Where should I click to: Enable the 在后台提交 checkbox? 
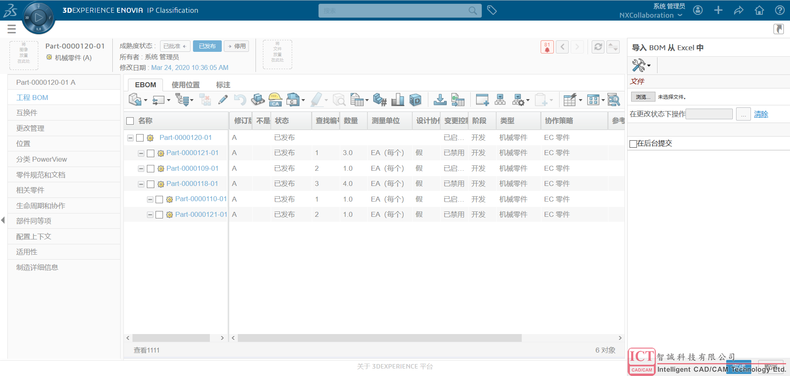633,144
